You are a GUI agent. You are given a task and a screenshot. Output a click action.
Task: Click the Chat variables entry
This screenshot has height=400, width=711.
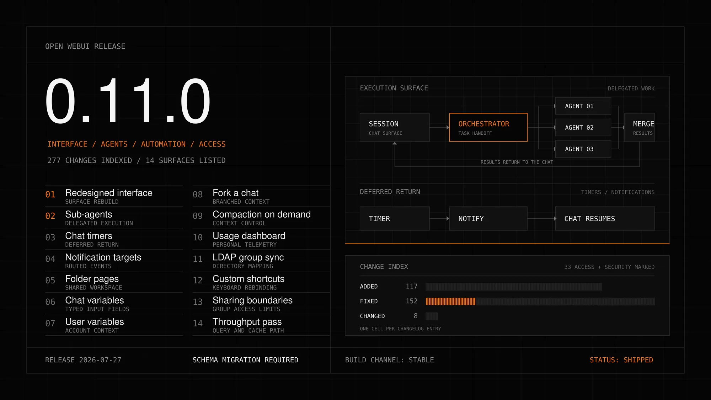pos(114,304)
